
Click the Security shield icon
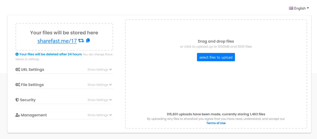(17, 100)
